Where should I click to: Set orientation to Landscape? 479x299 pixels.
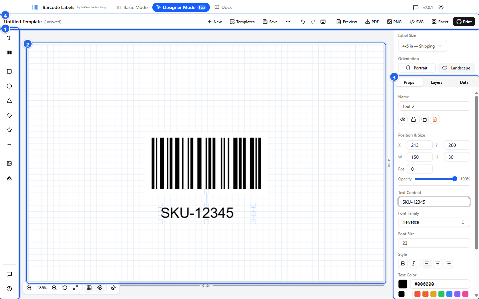click(x=456, y=68)
